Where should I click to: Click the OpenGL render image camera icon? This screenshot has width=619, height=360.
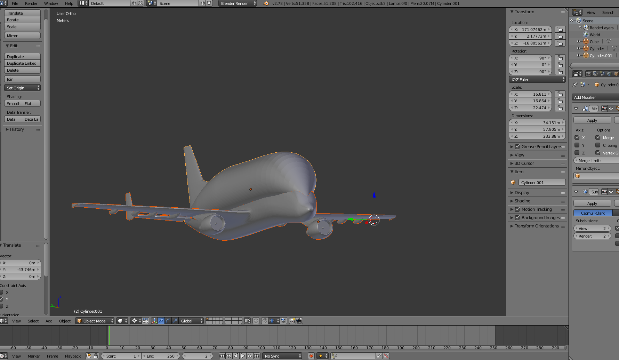(292, 321)
